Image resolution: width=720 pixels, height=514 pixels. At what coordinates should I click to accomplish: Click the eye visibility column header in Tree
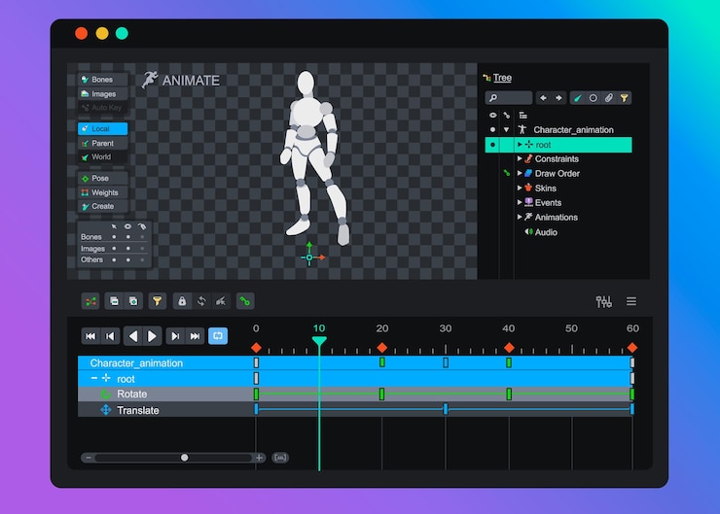492,115
